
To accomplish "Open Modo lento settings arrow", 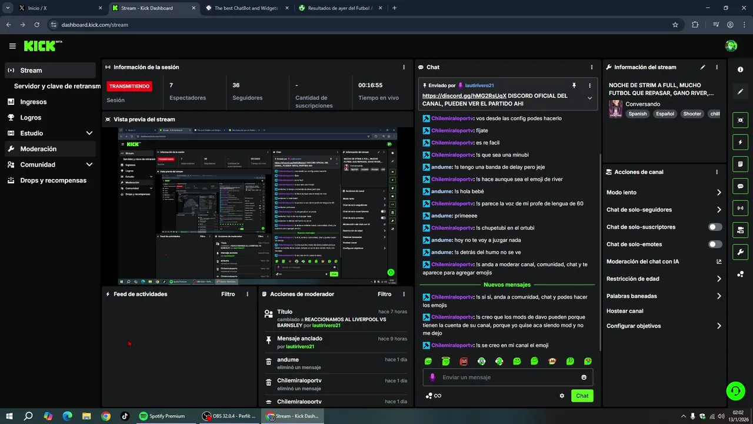I will (719, 193).
